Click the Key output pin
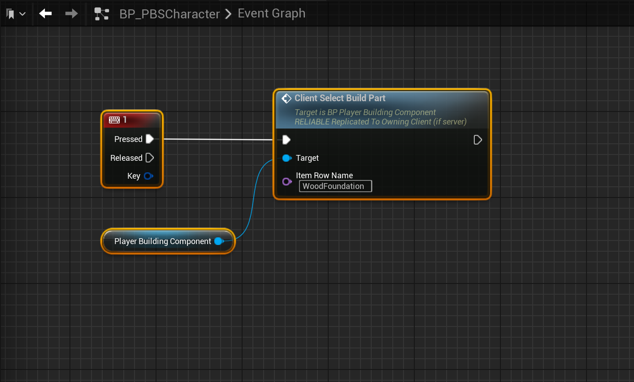Image resolution: width=634 pixels, height=382 pixels. [148, 176]
